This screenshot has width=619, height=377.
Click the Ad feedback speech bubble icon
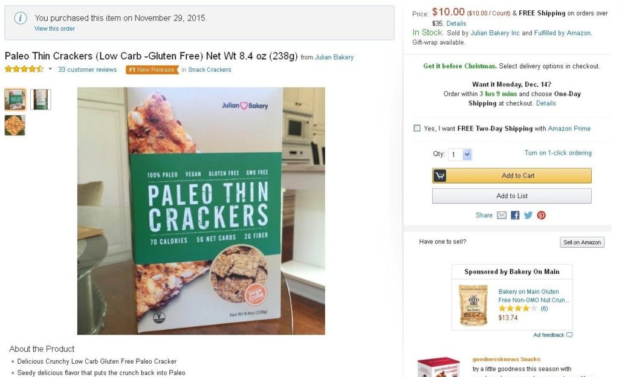(x=569, y=335)
